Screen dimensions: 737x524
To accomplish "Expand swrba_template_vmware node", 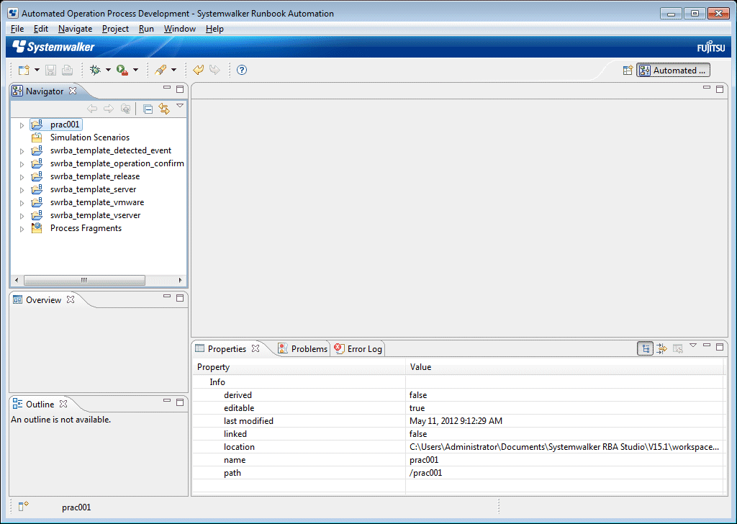I will pos(22,203).
